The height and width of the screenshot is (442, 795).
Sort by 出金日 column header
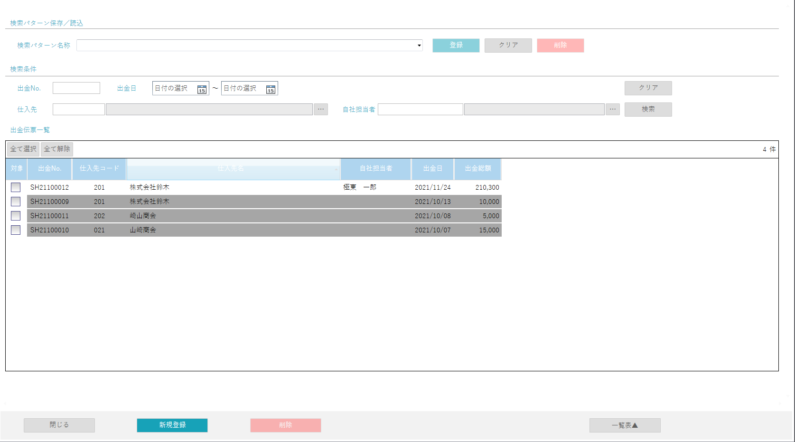pos(432,169)
